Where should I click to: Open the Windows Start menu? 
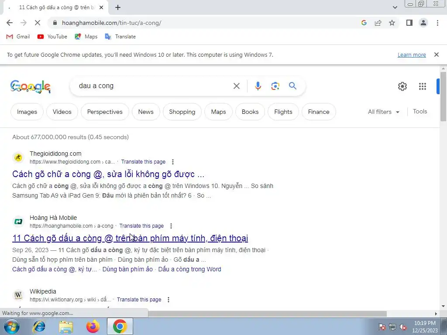[x=11, y=327]
